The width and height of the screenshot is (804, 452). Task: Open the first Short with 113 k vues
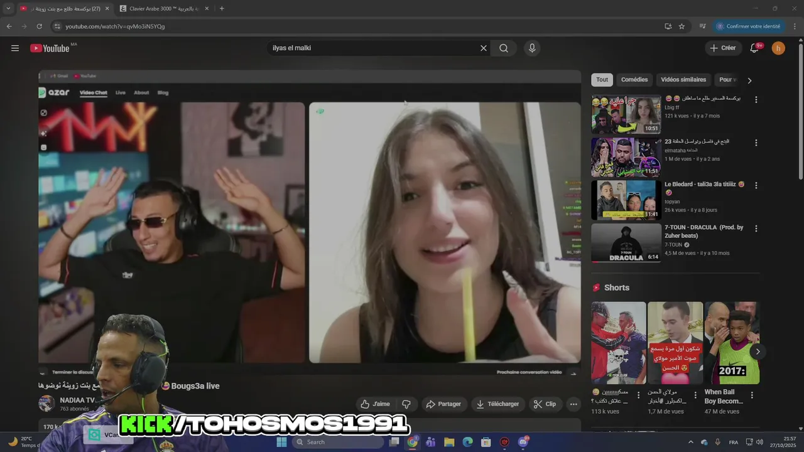(618, 343)
